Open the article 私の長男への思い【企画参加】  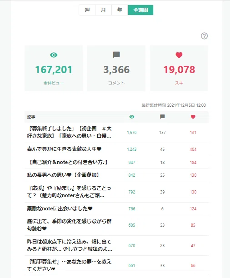pos(63,175)
